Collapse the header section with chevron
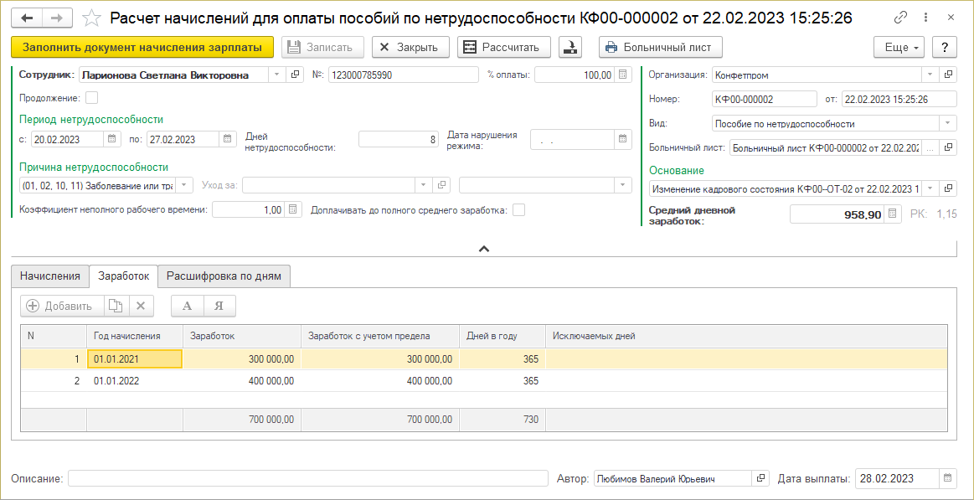 tap(483, 248)
